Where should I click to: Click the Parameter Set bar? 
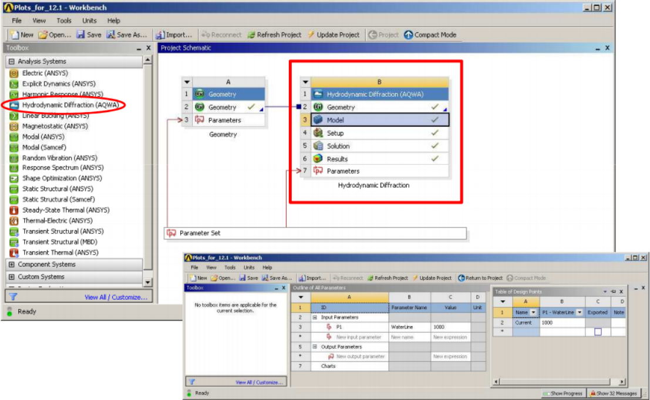pos(315,233)
